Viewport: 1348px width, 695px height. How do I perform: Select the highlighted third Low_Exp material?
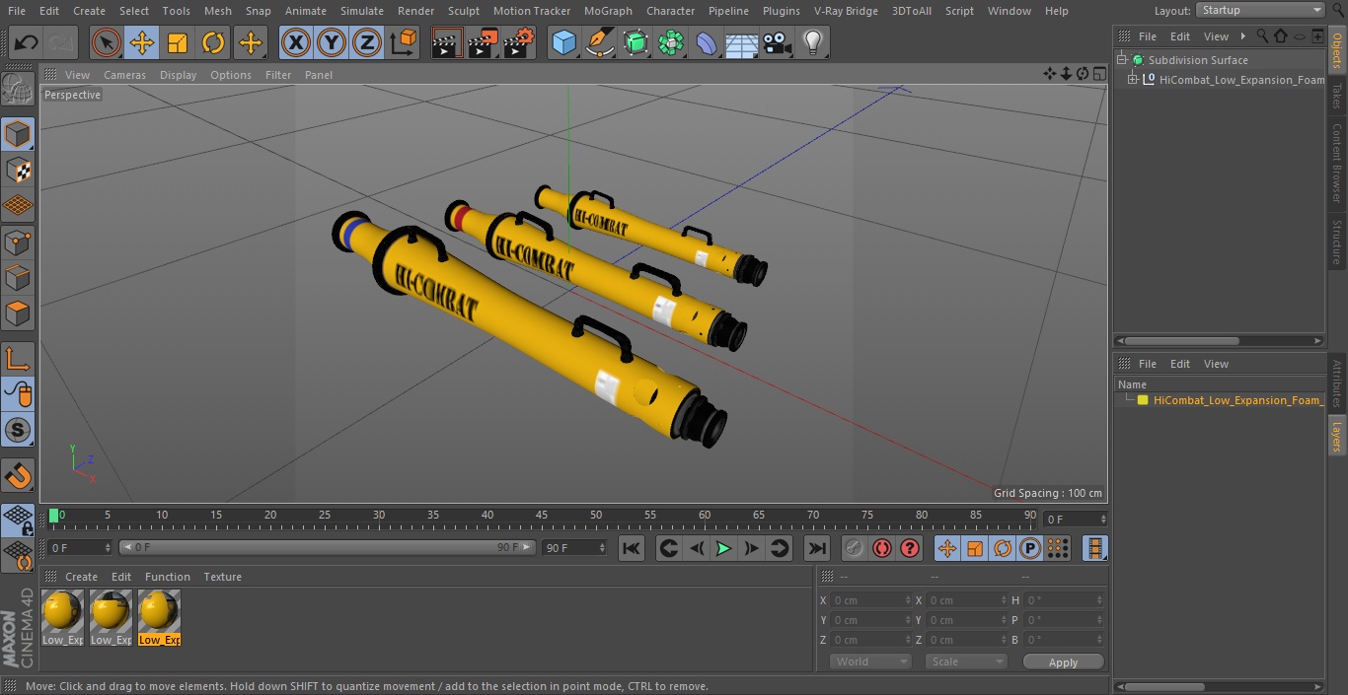coord(159,617)
